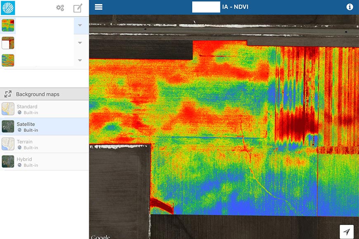Click the expand arrows icon beside Background maps
The image size is (359, 239).
[x=8, y=94]
